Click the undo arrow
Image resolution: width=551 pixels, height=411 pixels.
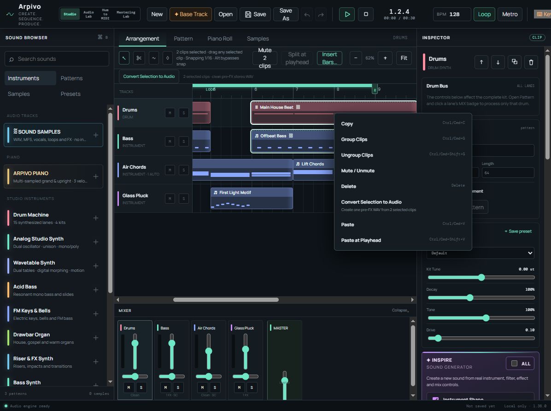[x=307, y=14]
